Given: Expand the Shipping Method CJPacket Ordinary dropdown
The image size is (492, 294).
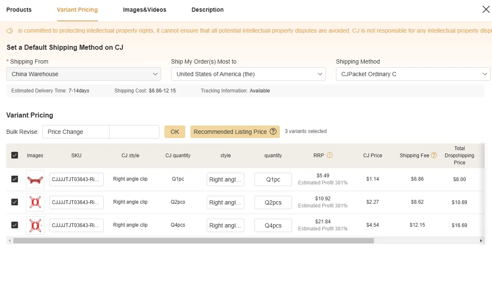Looking at the screenshot, I should pos(413,74).
